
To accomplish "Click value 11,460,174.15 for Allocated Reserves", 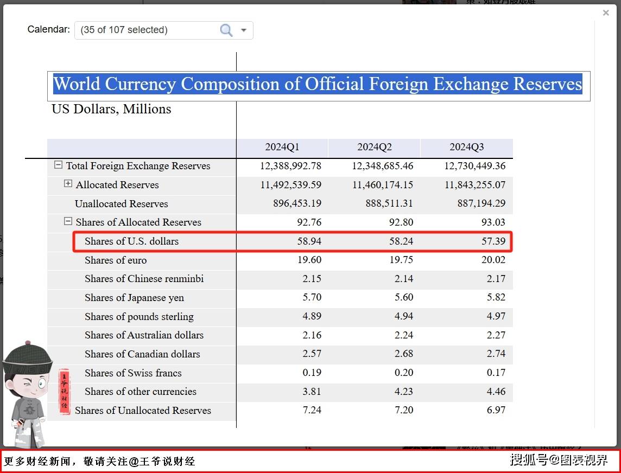I will coord(383,185).
